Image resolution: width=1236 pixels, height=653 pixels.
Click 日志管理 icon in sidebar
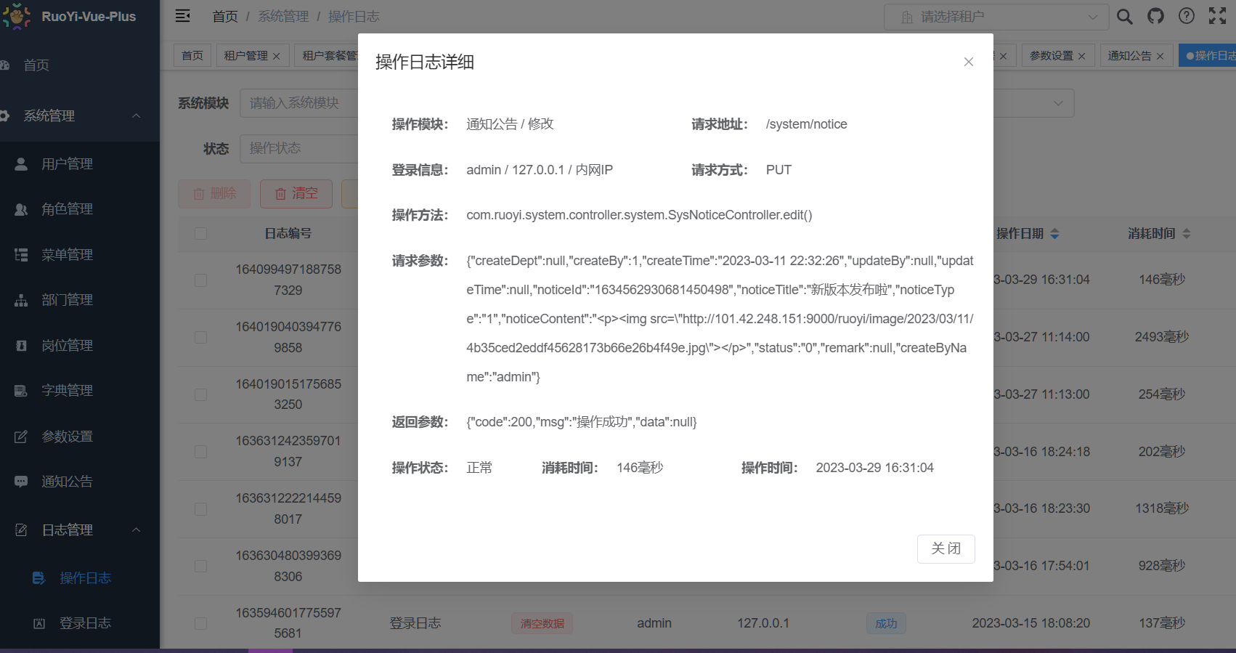[21, 530]
